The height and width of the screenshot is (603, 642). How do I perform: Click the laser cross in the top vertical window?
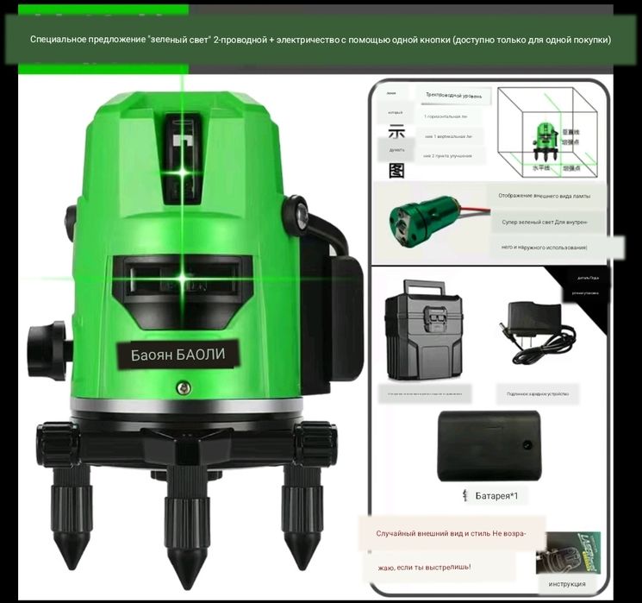pos(183,173)
